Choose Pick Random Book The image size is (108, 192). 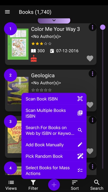54,156
